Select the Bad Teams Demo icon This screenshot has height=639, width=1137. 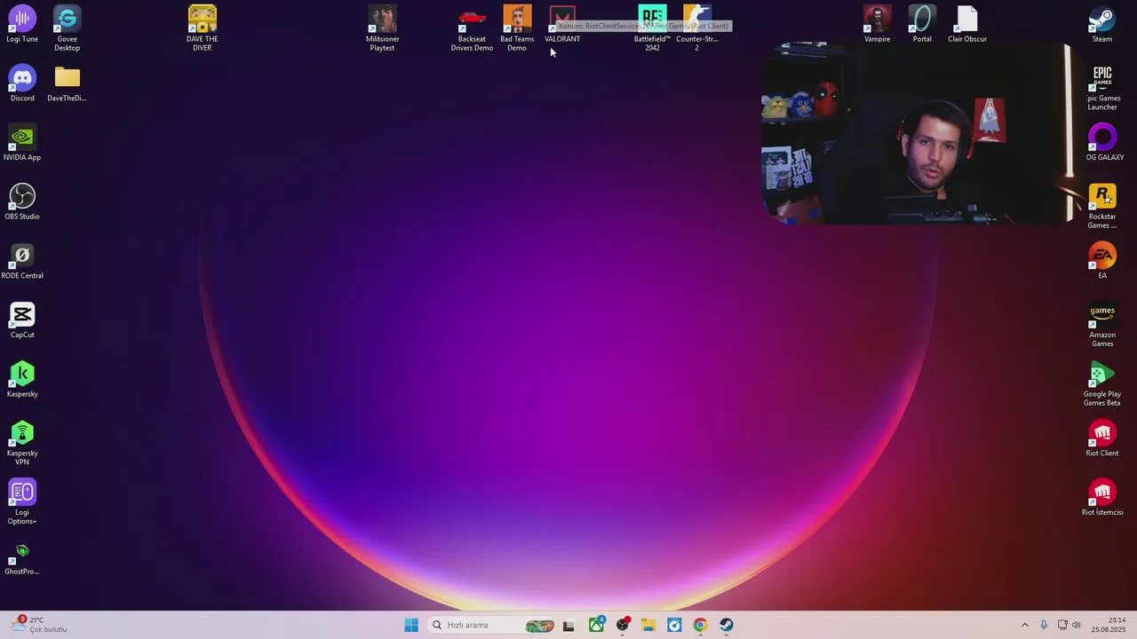coord(517,28)
